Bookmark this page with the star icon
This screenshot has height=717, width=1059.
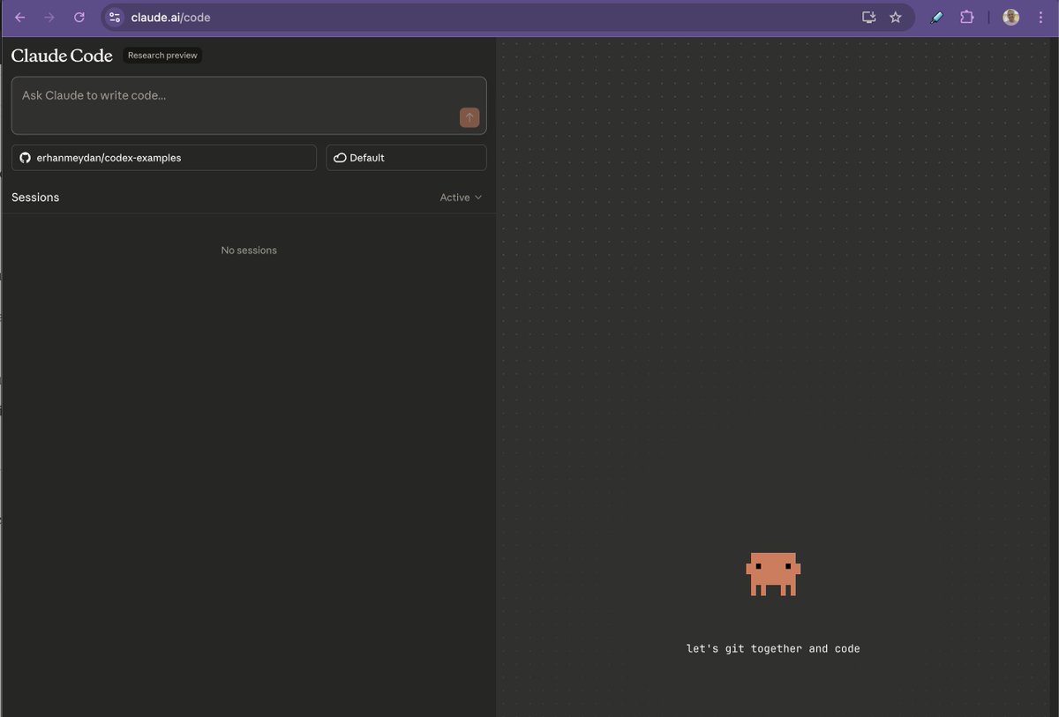click(896, 17)
